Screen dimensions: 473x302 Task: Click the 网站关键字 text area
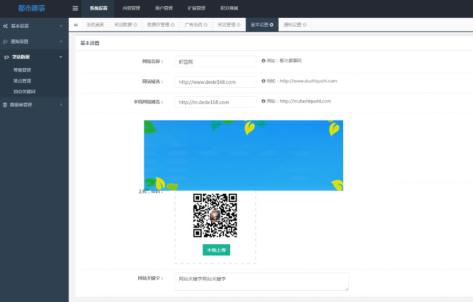[261, 282]
